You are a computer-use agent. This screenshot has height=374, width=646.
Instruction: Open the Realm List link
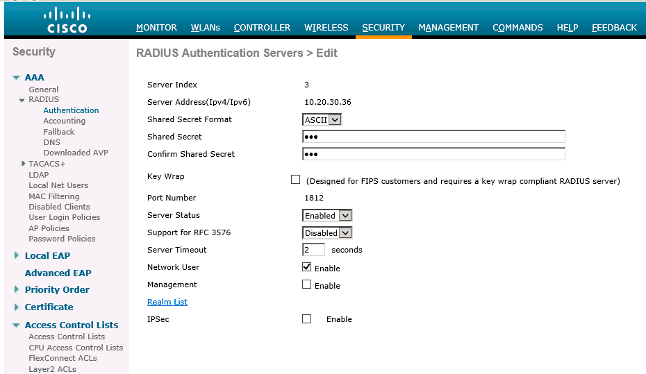pos(167,302)
